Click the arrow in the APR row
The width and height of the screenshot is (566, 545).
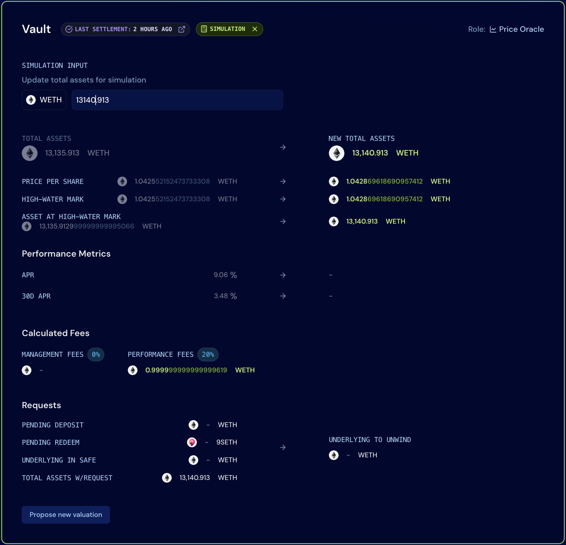coord(283,275)
